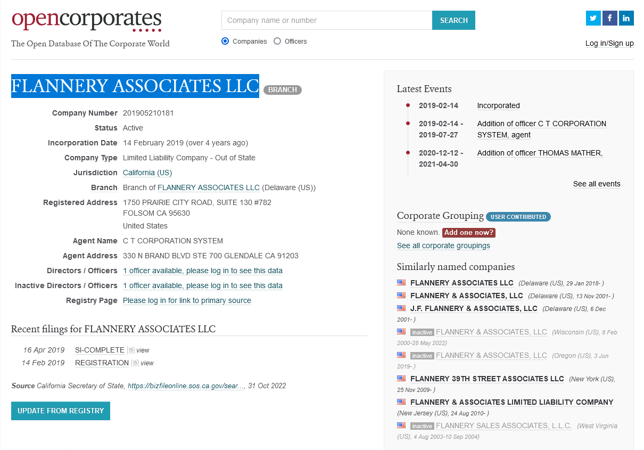The image size is (644, 450).
Task: Click US flag beside FLANNERY & ASSOCIATES LIMITED LIABILITY COMPANY
Action: 401,402
